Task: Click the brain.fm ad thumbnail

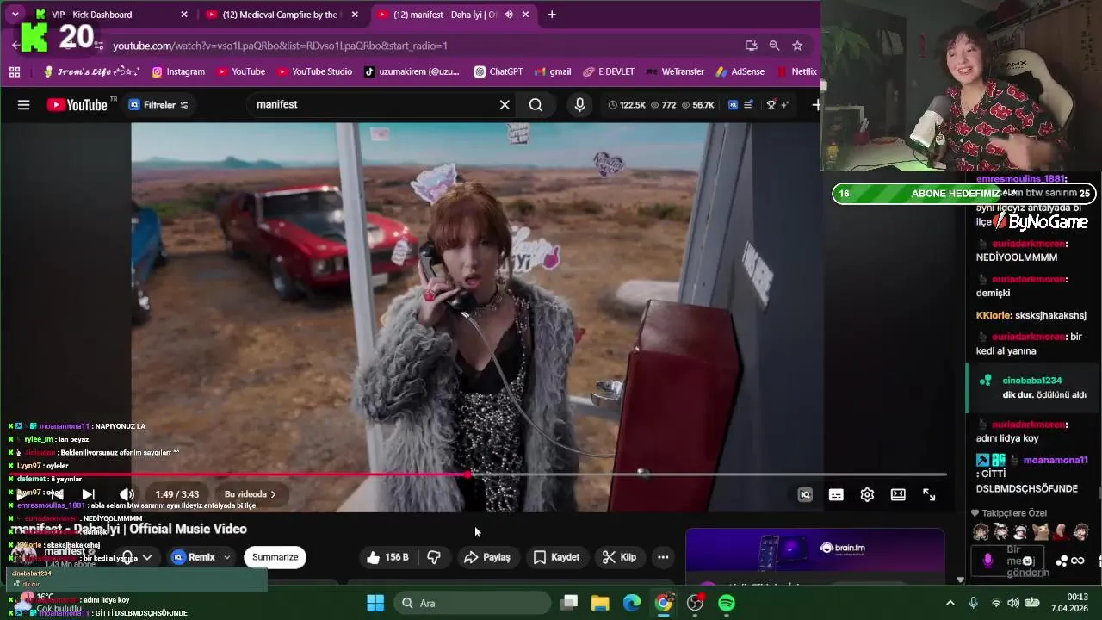Action: [x=814, y=550]
